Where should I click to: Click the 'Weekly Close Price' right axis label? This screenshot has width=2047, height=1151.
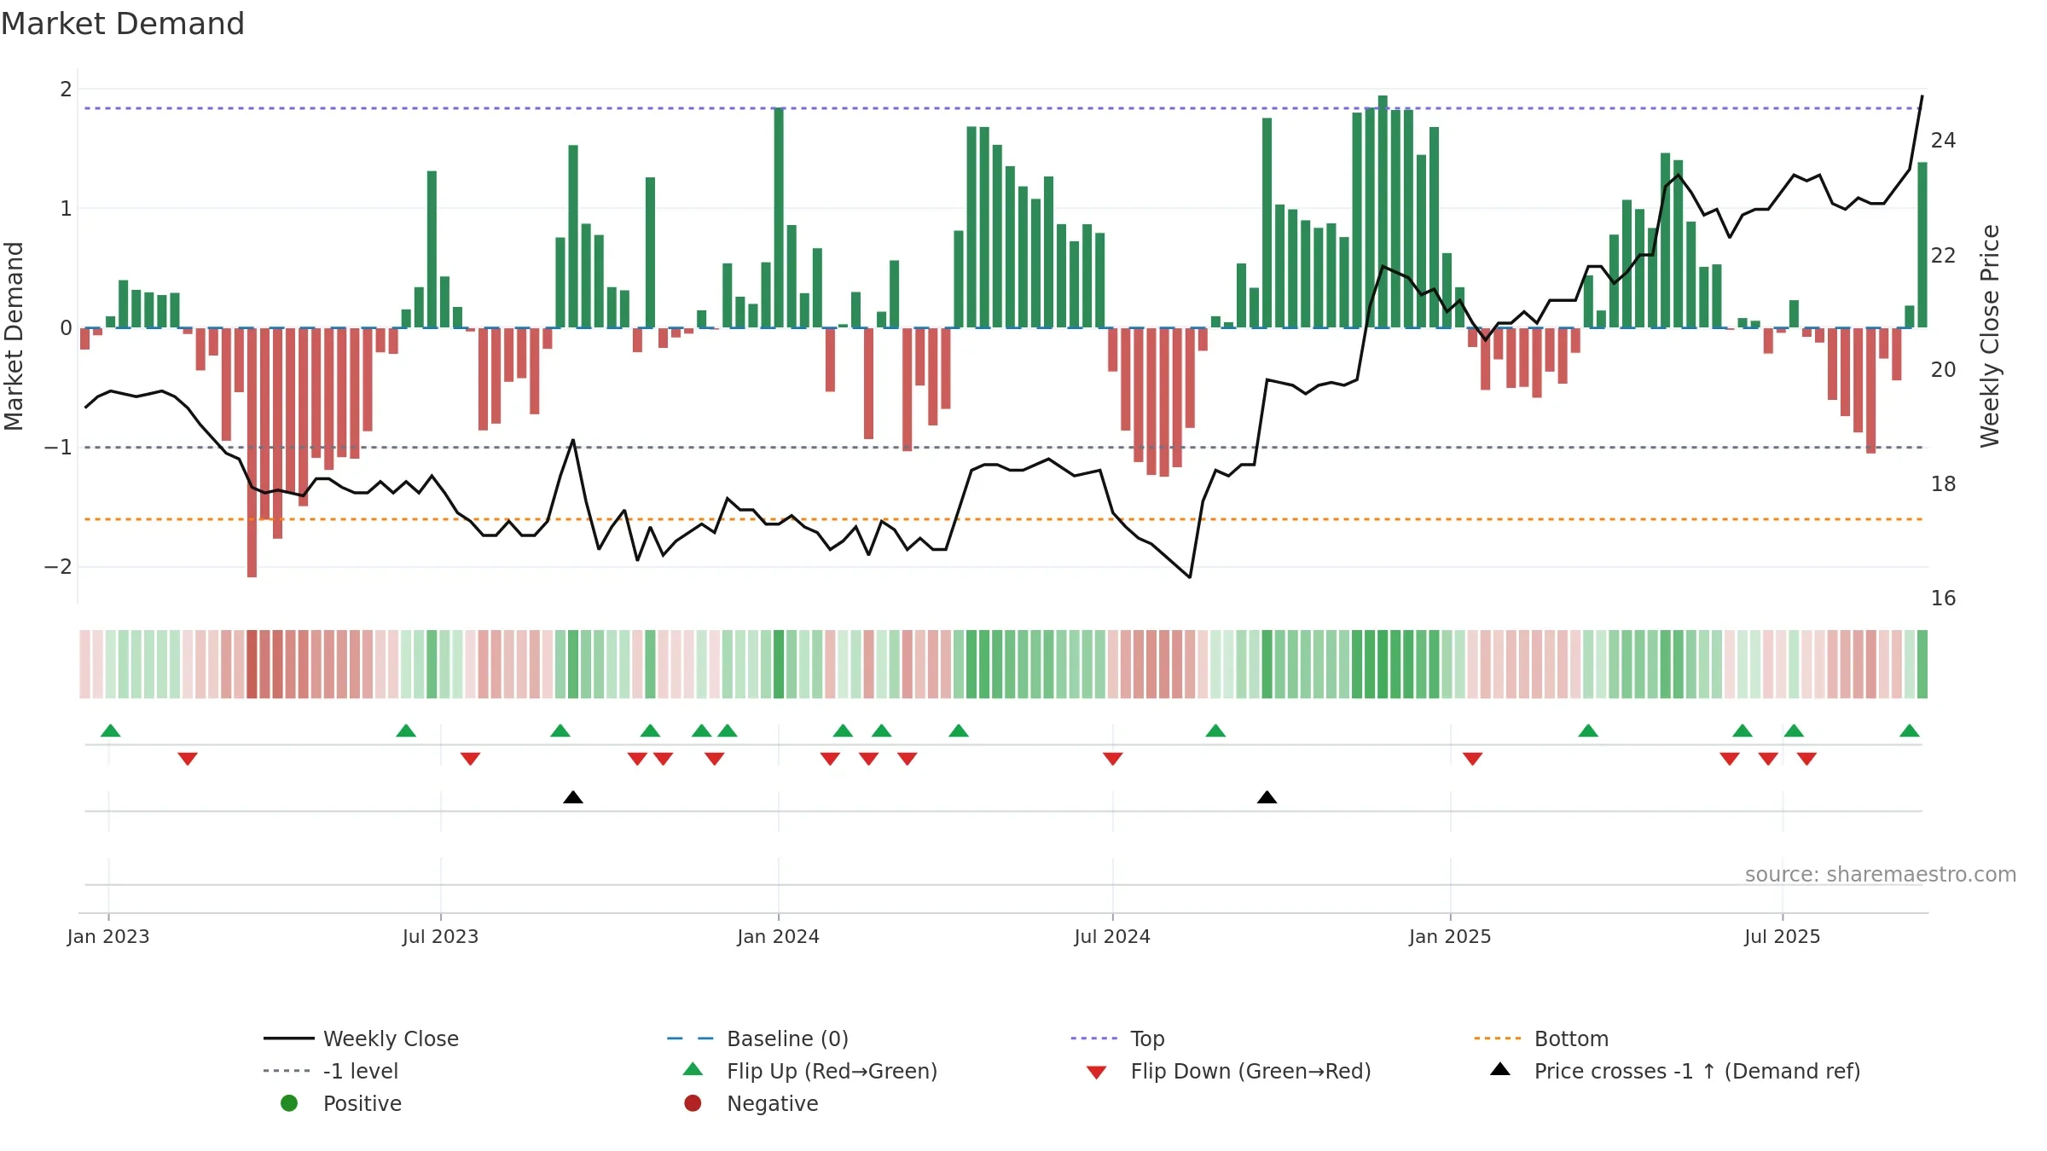[1990, 336]
